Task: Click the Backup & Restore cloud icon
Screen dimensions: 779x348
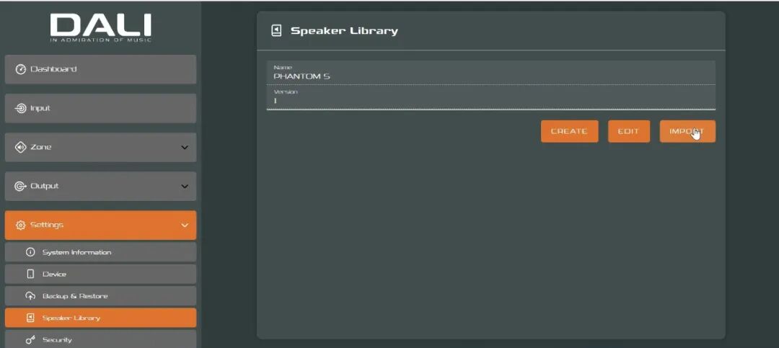Action: (x=30, y=296)
